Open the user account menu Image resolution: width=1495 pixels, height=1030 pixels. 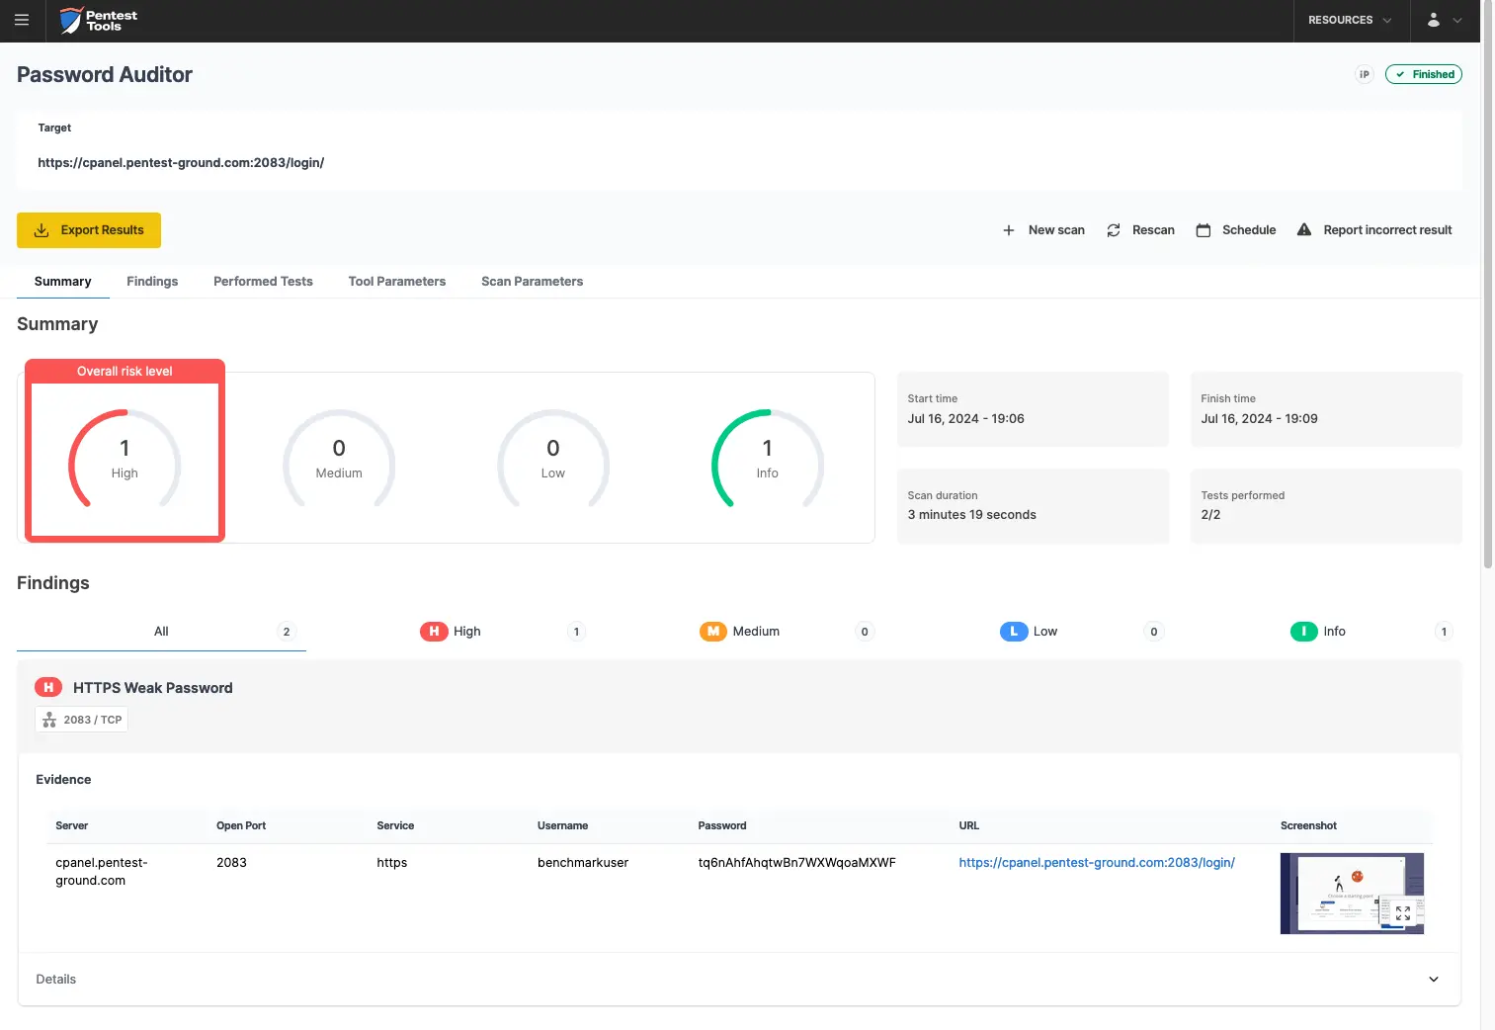(x=1444, y=21)
